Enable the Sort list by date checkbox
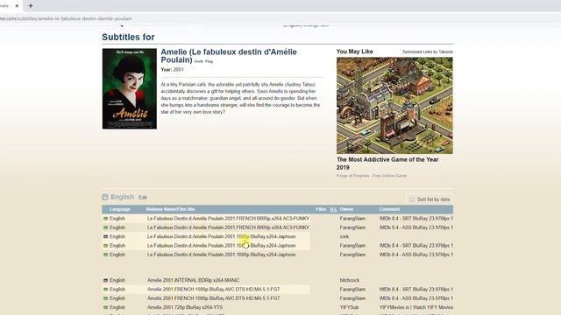Image resolution: width=561 pixels, height=315 pixels. tap(412, 199)
